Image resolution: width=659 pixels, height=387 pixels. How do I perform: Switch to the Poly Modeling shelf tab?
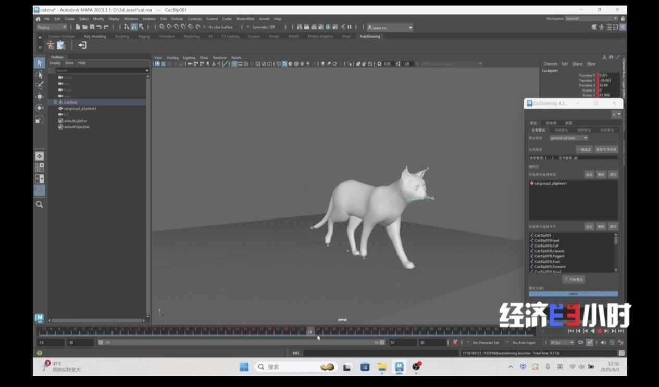tap(95, 36)
